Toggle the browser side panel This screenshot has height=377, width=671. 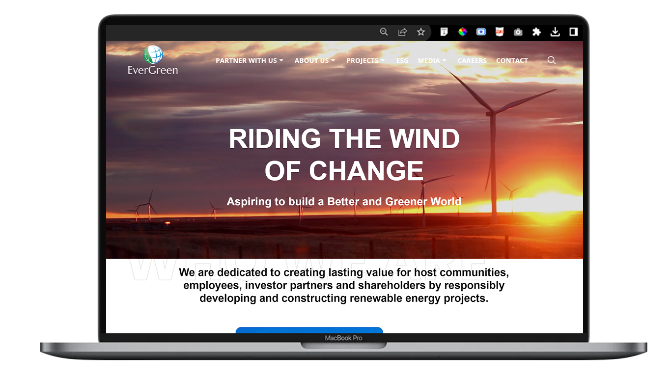click(573, 32)
